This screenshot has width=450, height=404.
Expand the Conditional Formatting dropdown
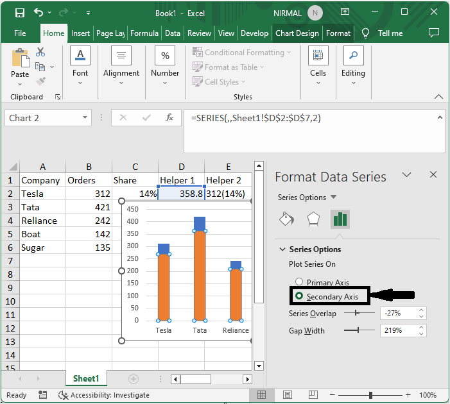[x=289, y=53]
